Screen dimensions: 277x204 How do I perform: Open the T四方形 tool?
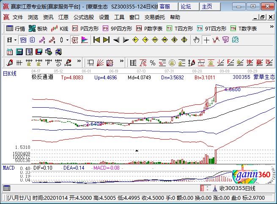point(180,28)
